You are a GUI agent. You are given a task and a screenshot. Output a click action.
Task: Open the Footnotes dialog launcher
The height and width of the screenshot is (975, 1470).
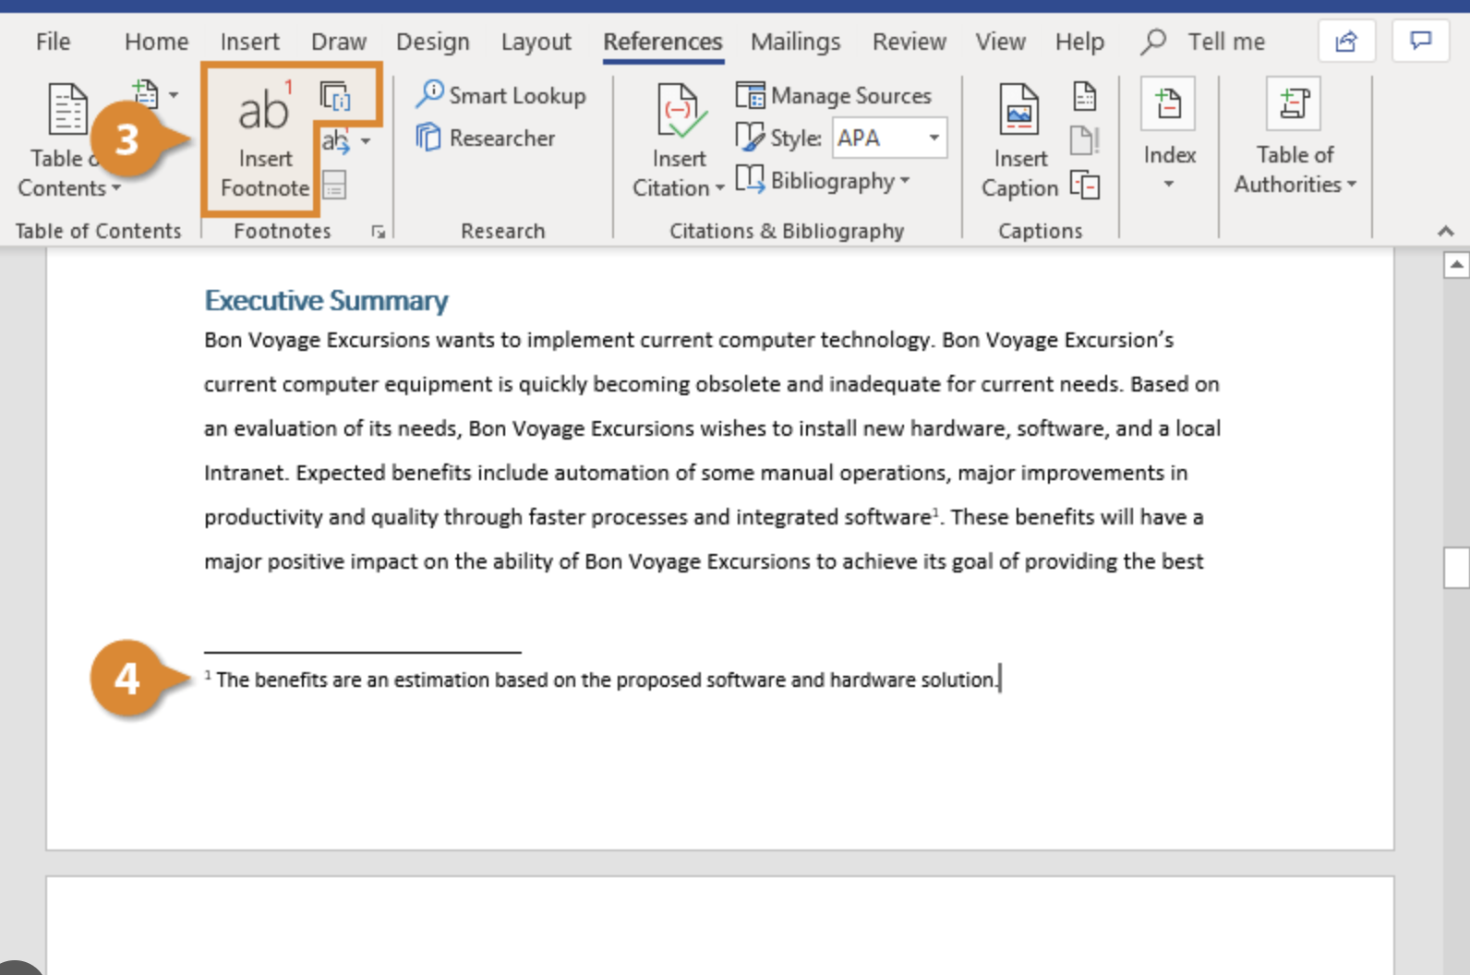pos(379,232)
